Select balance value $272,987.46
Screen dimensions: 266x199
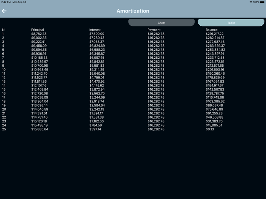[215, 42]
